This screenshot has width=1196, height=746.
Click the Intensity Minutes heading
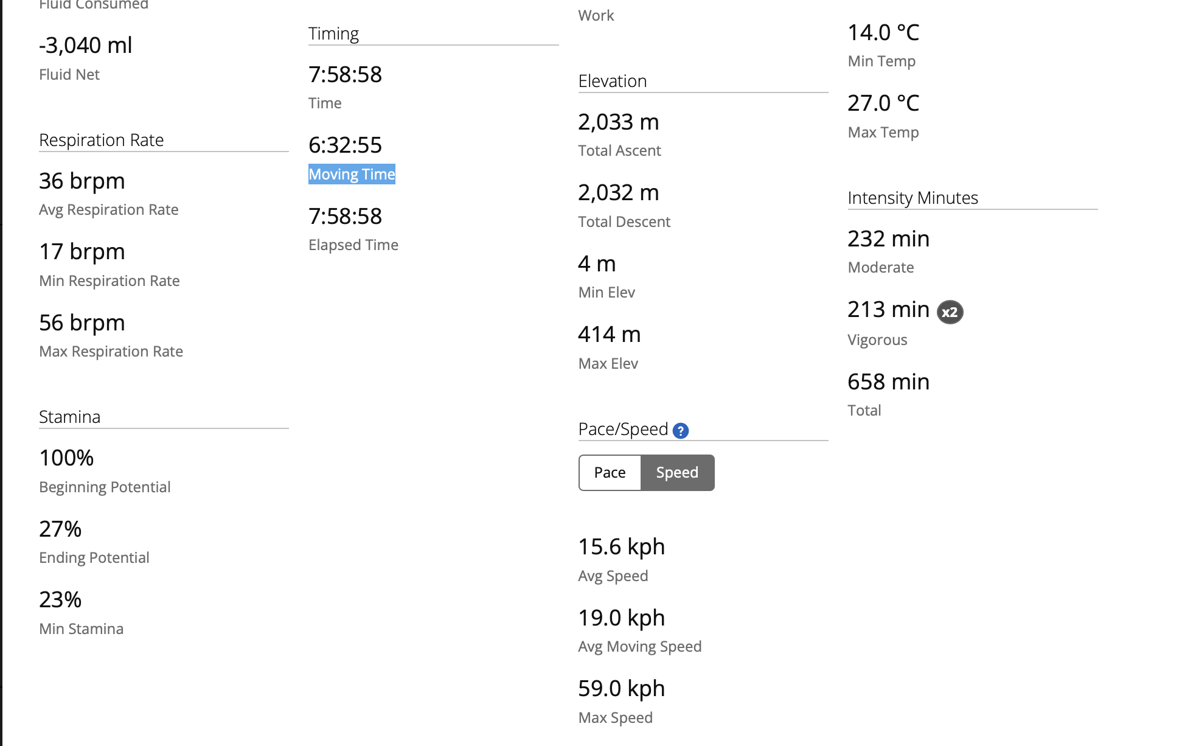coord(913,198)
